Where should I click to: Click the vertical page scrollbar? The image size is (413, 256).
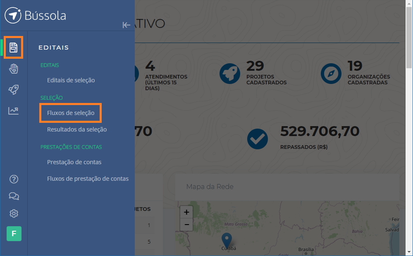click(x=409, y=38)
